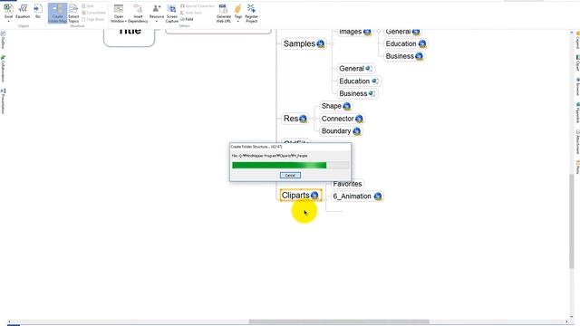Click the Auto Sum command
Image resolution: width=580 pixels, height=326 pixels.
(191, 13)
